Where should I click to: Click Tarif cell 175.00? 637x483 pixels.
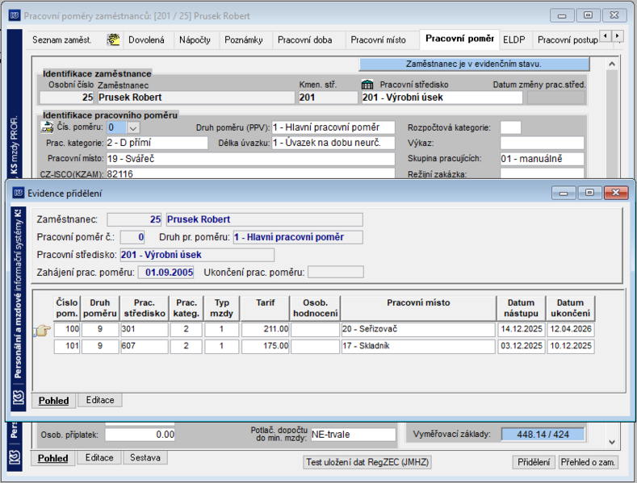tap(266, 346)
